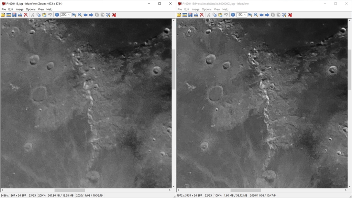Click left window horizontal scrollbar thumb
The height and width of the screenshot is (198, 352).
point(69,190)
